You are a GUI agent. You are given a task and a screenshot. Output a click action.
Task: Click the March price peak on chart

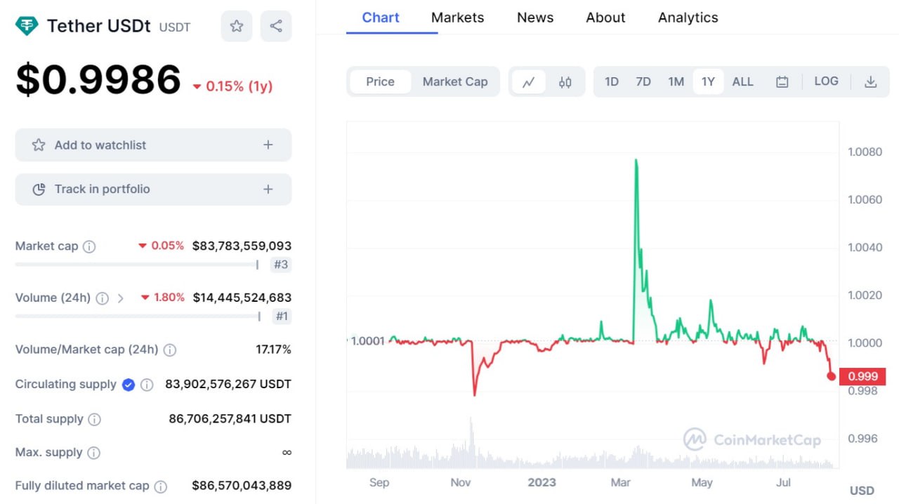pyautogui.click(x=636, y=161)
